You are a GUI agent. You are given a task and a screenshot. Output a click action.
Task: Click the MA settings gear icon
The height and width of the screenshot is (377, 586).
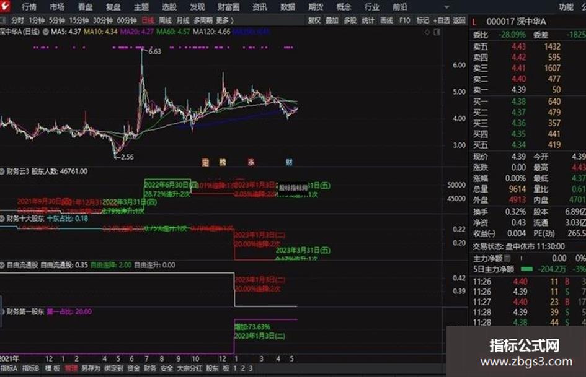pyautogui.click(x=46, y=32)
